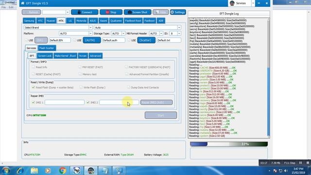Select the Read Info option

click(34, 67)
